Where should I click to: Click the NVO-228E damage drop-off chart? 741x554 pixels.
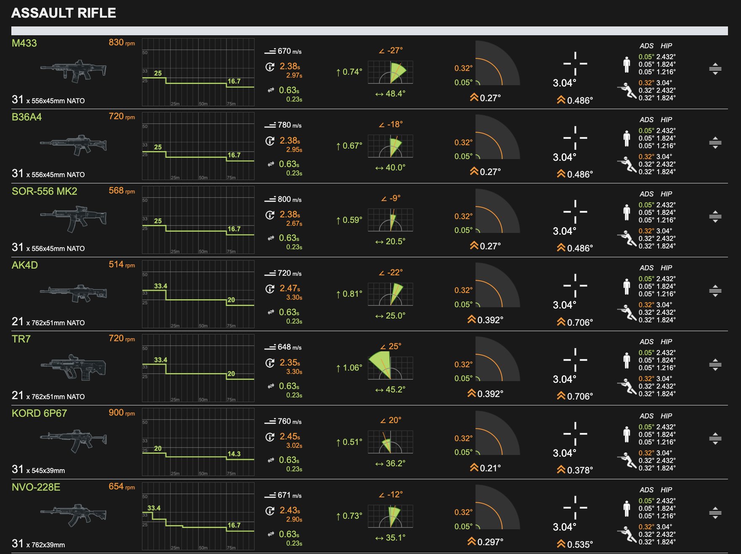198,516
